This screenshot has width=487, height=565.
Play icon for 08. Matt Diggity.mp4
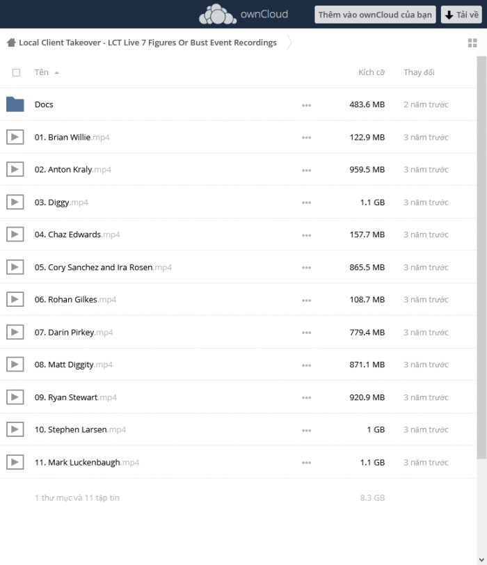point(15,365)
